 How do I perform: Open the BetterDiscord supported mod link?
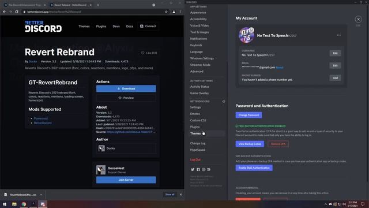click(43, 123)
